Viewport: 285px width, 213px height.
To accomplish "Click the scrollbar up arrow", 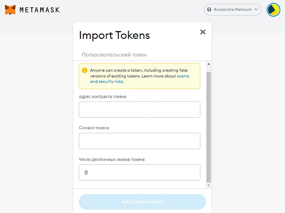I will click(x=208, y=65).
